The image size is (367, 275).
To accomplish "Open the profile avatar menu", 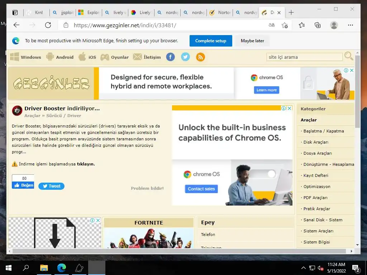I will click(334, 25).
